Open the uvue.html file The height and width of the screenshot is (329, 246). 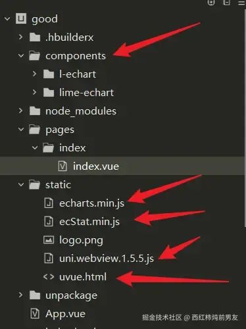click(x=83, y=277)
